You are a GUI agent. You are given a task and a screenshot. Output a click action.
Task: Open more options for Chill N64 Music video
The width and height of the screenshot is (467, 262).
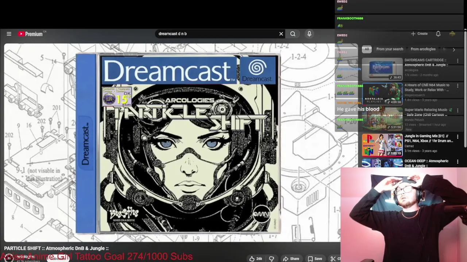tap(458, 86)
